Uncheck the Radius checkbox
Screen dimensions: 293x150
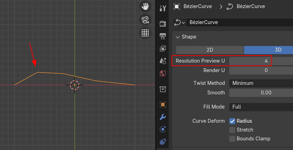pyautogui.click(x=232, y=121)
